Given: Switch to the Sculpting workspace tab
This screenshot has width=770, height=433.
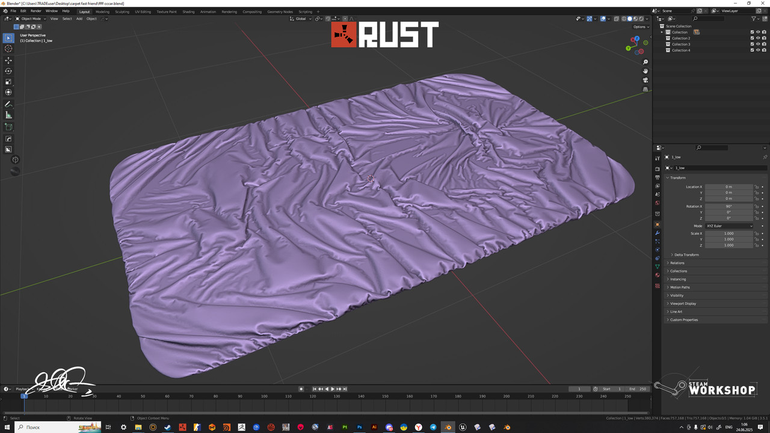Looking at the screenshot, I should coord(122,11).
